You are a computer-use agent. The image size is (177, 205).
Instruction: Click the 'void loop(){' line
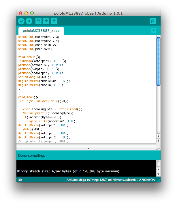point(28,97)
